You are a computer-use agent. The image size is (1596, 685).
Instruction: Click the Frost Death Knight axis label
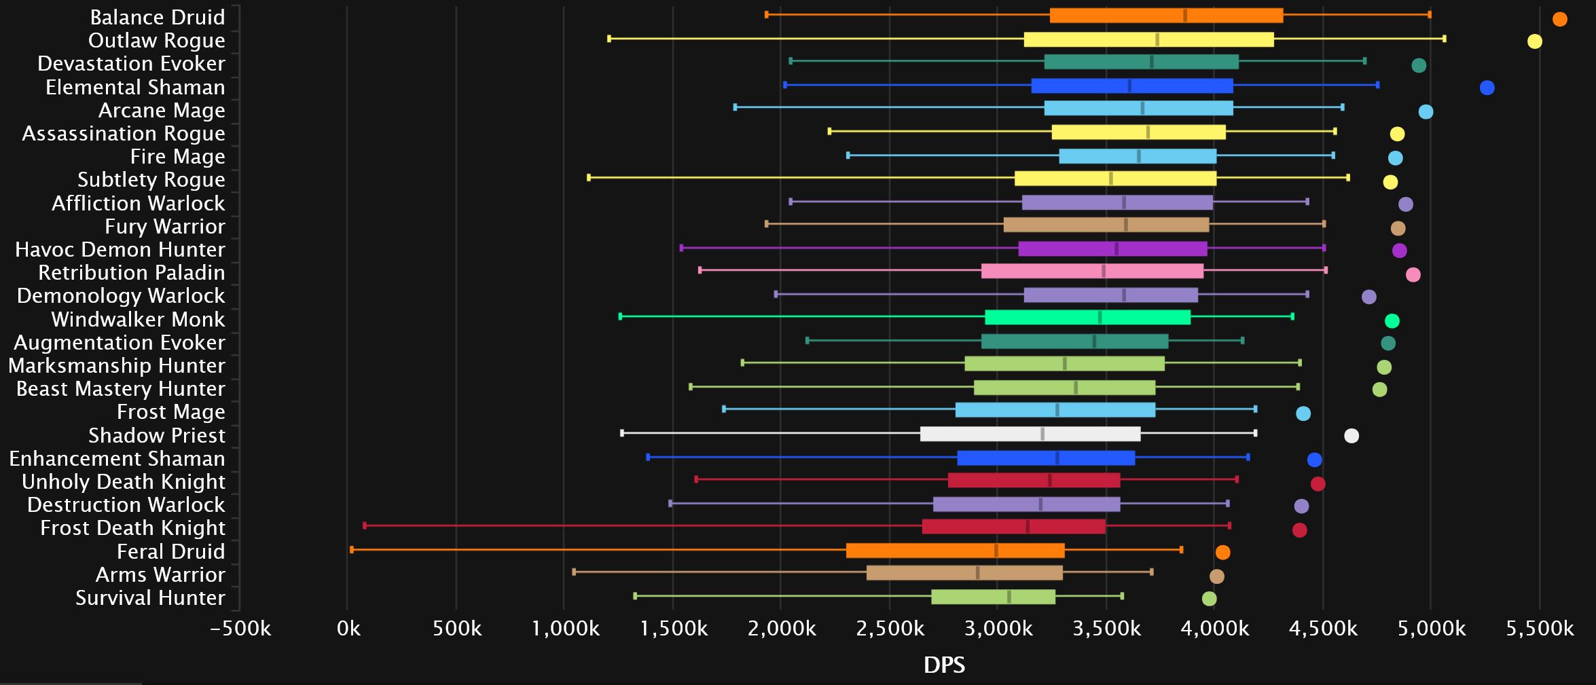pos(132,527)
